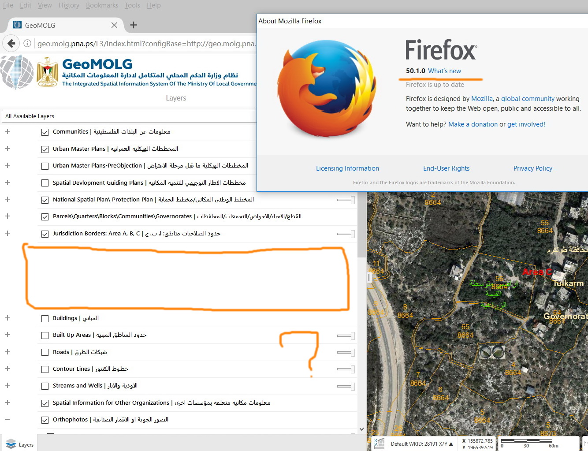This screenshot has height=451, width=588.
Task: Uncheck the Communities layer checkbox
Action: [x=45, y=132]
